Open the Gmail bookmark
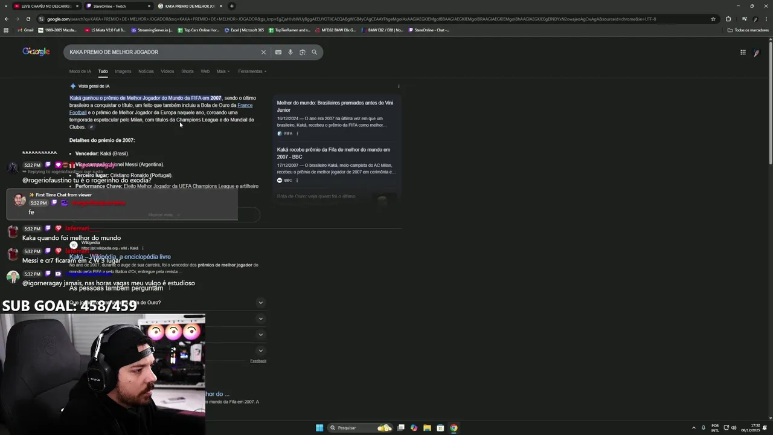Image resolution: width=773 pixels, height=435 pixels. [25, 30]
